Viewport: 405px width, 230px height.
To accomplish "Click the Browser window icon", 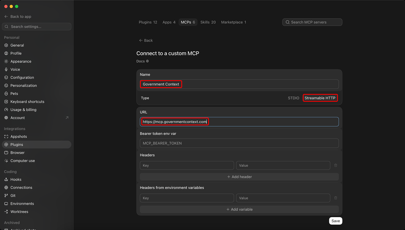I will click(x=6, y=153).
